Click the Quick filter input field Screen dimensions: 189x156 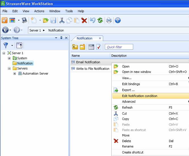tap(119, 47)
